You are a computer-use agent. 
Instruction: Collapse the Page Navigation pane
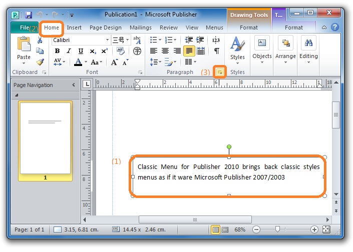tap(74, 85)
